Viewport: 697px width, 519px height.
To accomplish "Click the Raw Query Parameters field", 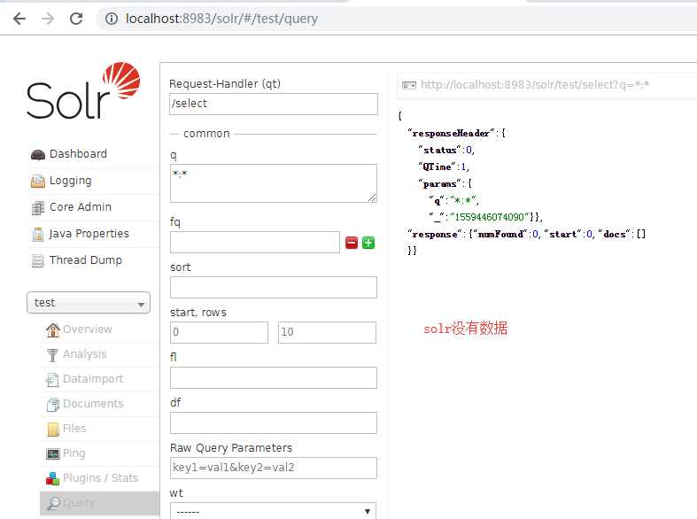I will [274, 468].
